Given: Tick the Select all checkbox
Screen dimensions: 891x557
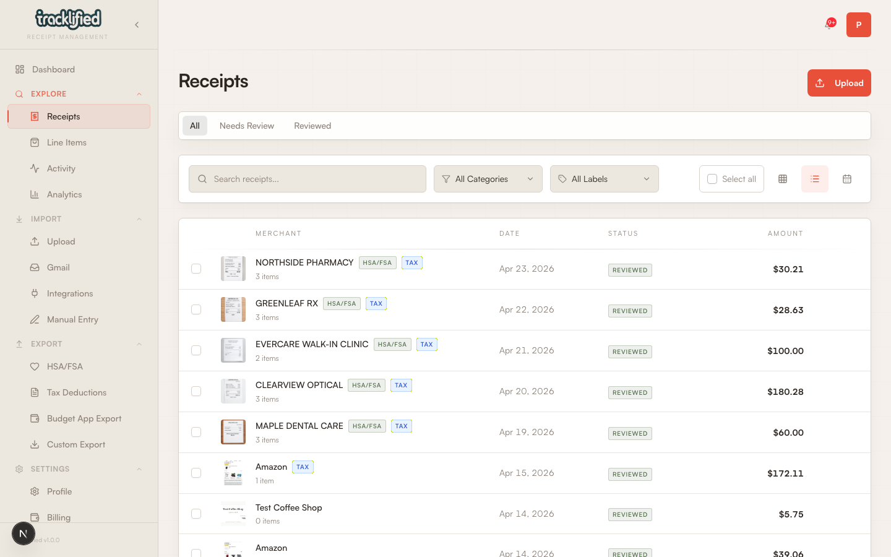Looking at the screenshot, I should click(712, 179).
